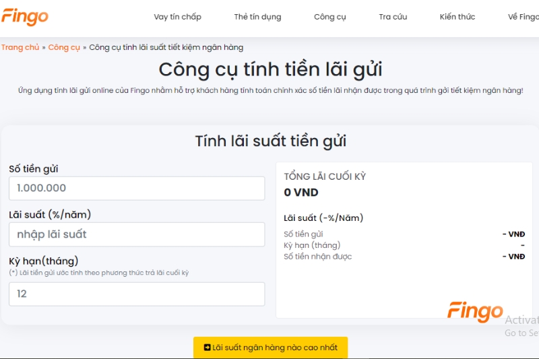Click Kỳ hạn (tháng) result row label
This screenshot has width=539, height=359.
click(x=312, y=245)
